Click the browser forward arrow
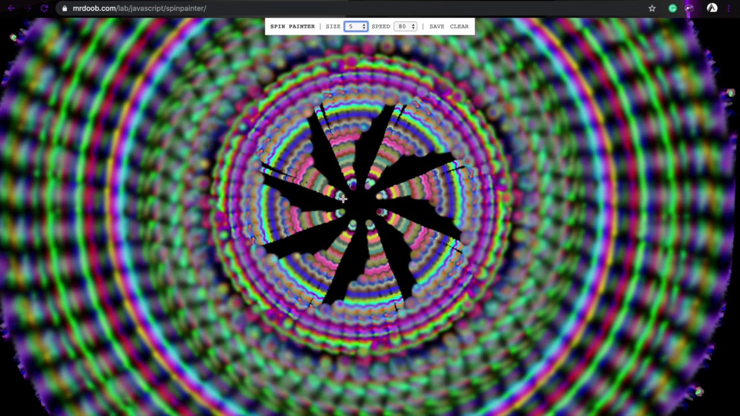The height and width of the screenshot is (416, 740). coord(28,8)
